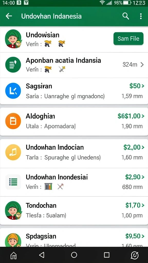Tap the Android home circle button

[x=74, y=255]
